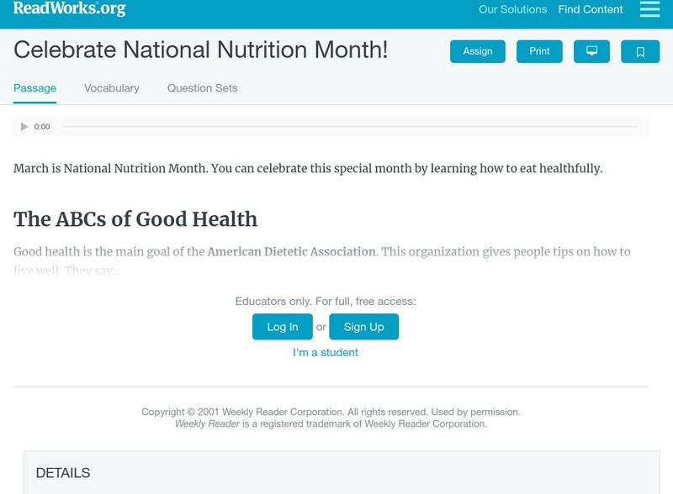This screenshot has width=673, height=494.
Task: Click the audio progress bar
Action: (x=349, y=127)
